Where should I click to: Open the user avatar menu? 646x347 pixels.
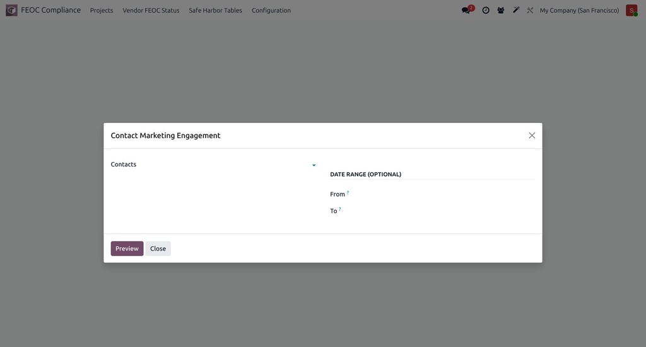[x=631, y=10]
